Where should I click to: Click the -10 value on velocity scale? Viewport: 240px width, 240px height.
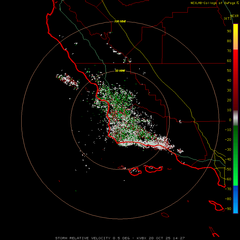pos(228,130)
